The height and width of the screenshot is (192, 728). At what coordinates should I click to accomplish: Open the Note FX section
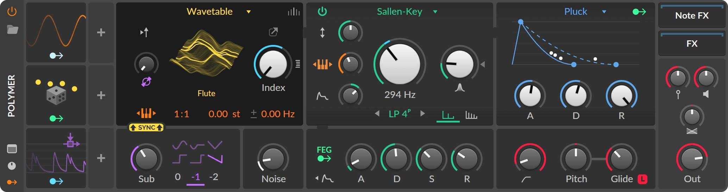tap(692, 15)
